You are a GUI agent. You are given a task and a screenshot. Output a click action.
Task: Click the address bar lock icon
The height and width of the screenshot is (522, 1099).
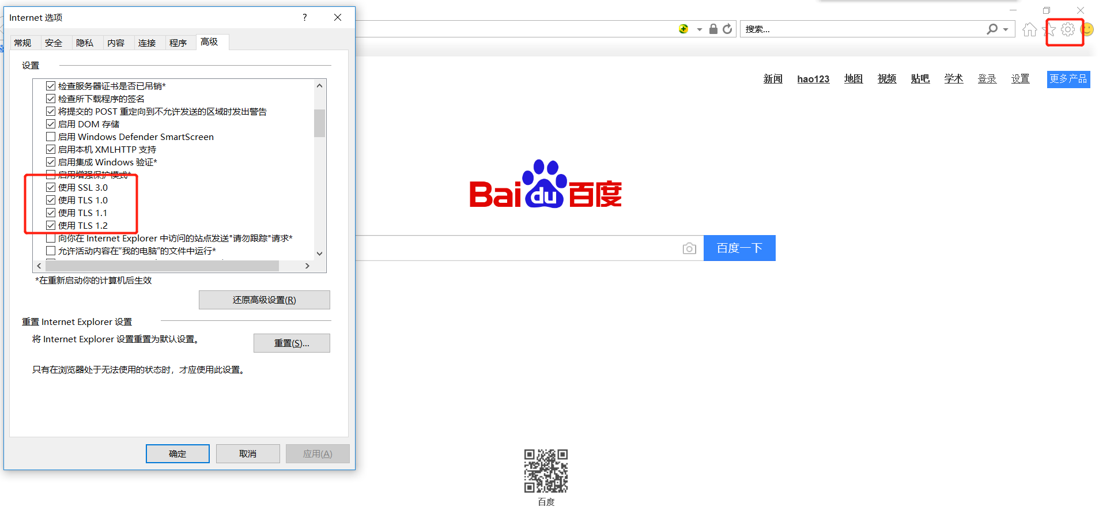pyautogui.click(x=713, y=29)
